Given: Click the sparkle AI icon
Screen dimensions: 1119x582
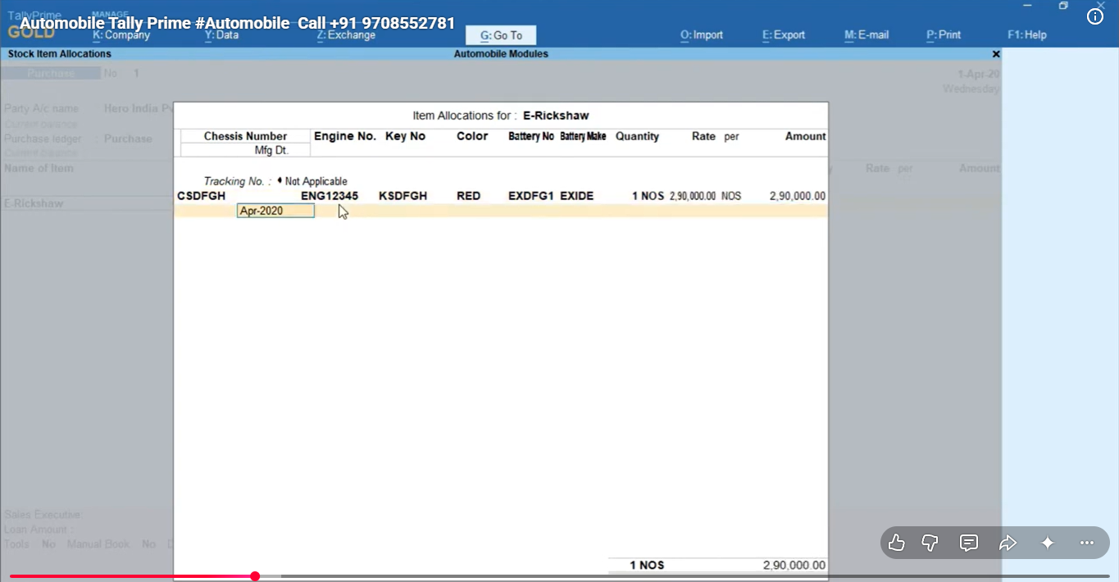Looking at the screenshot, I should 1048,543.
